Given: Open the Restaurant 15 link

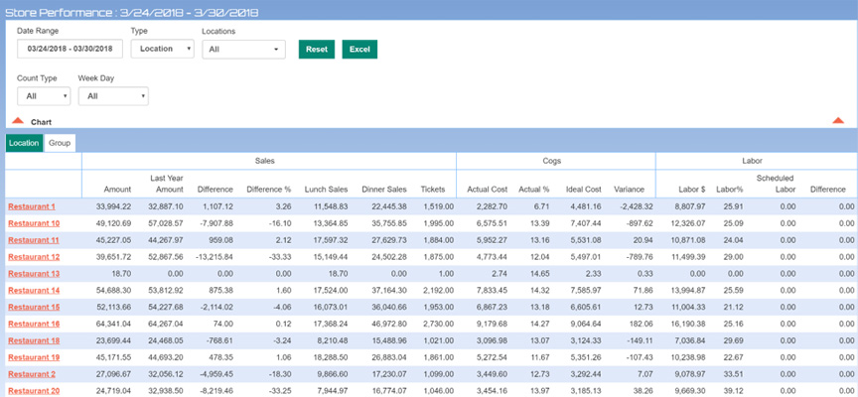Looking at the screenshot, I should tap(34, 308).
